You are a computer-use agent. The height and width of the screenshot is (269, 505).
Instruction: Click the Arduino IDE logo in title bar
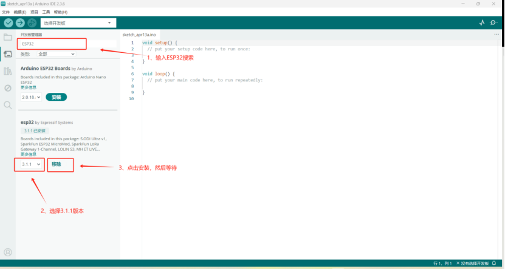coord(3,4)
